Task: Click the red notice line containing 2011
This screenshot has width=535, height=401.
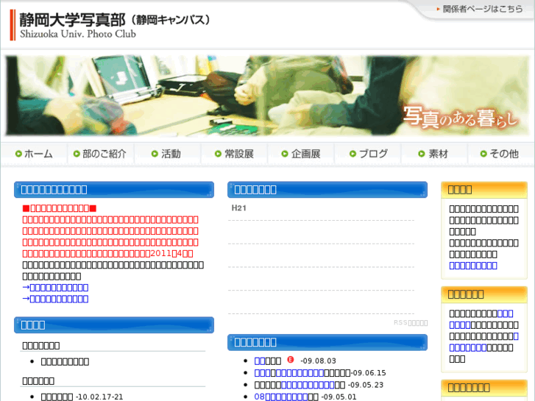Action: [x=108, y=254]
